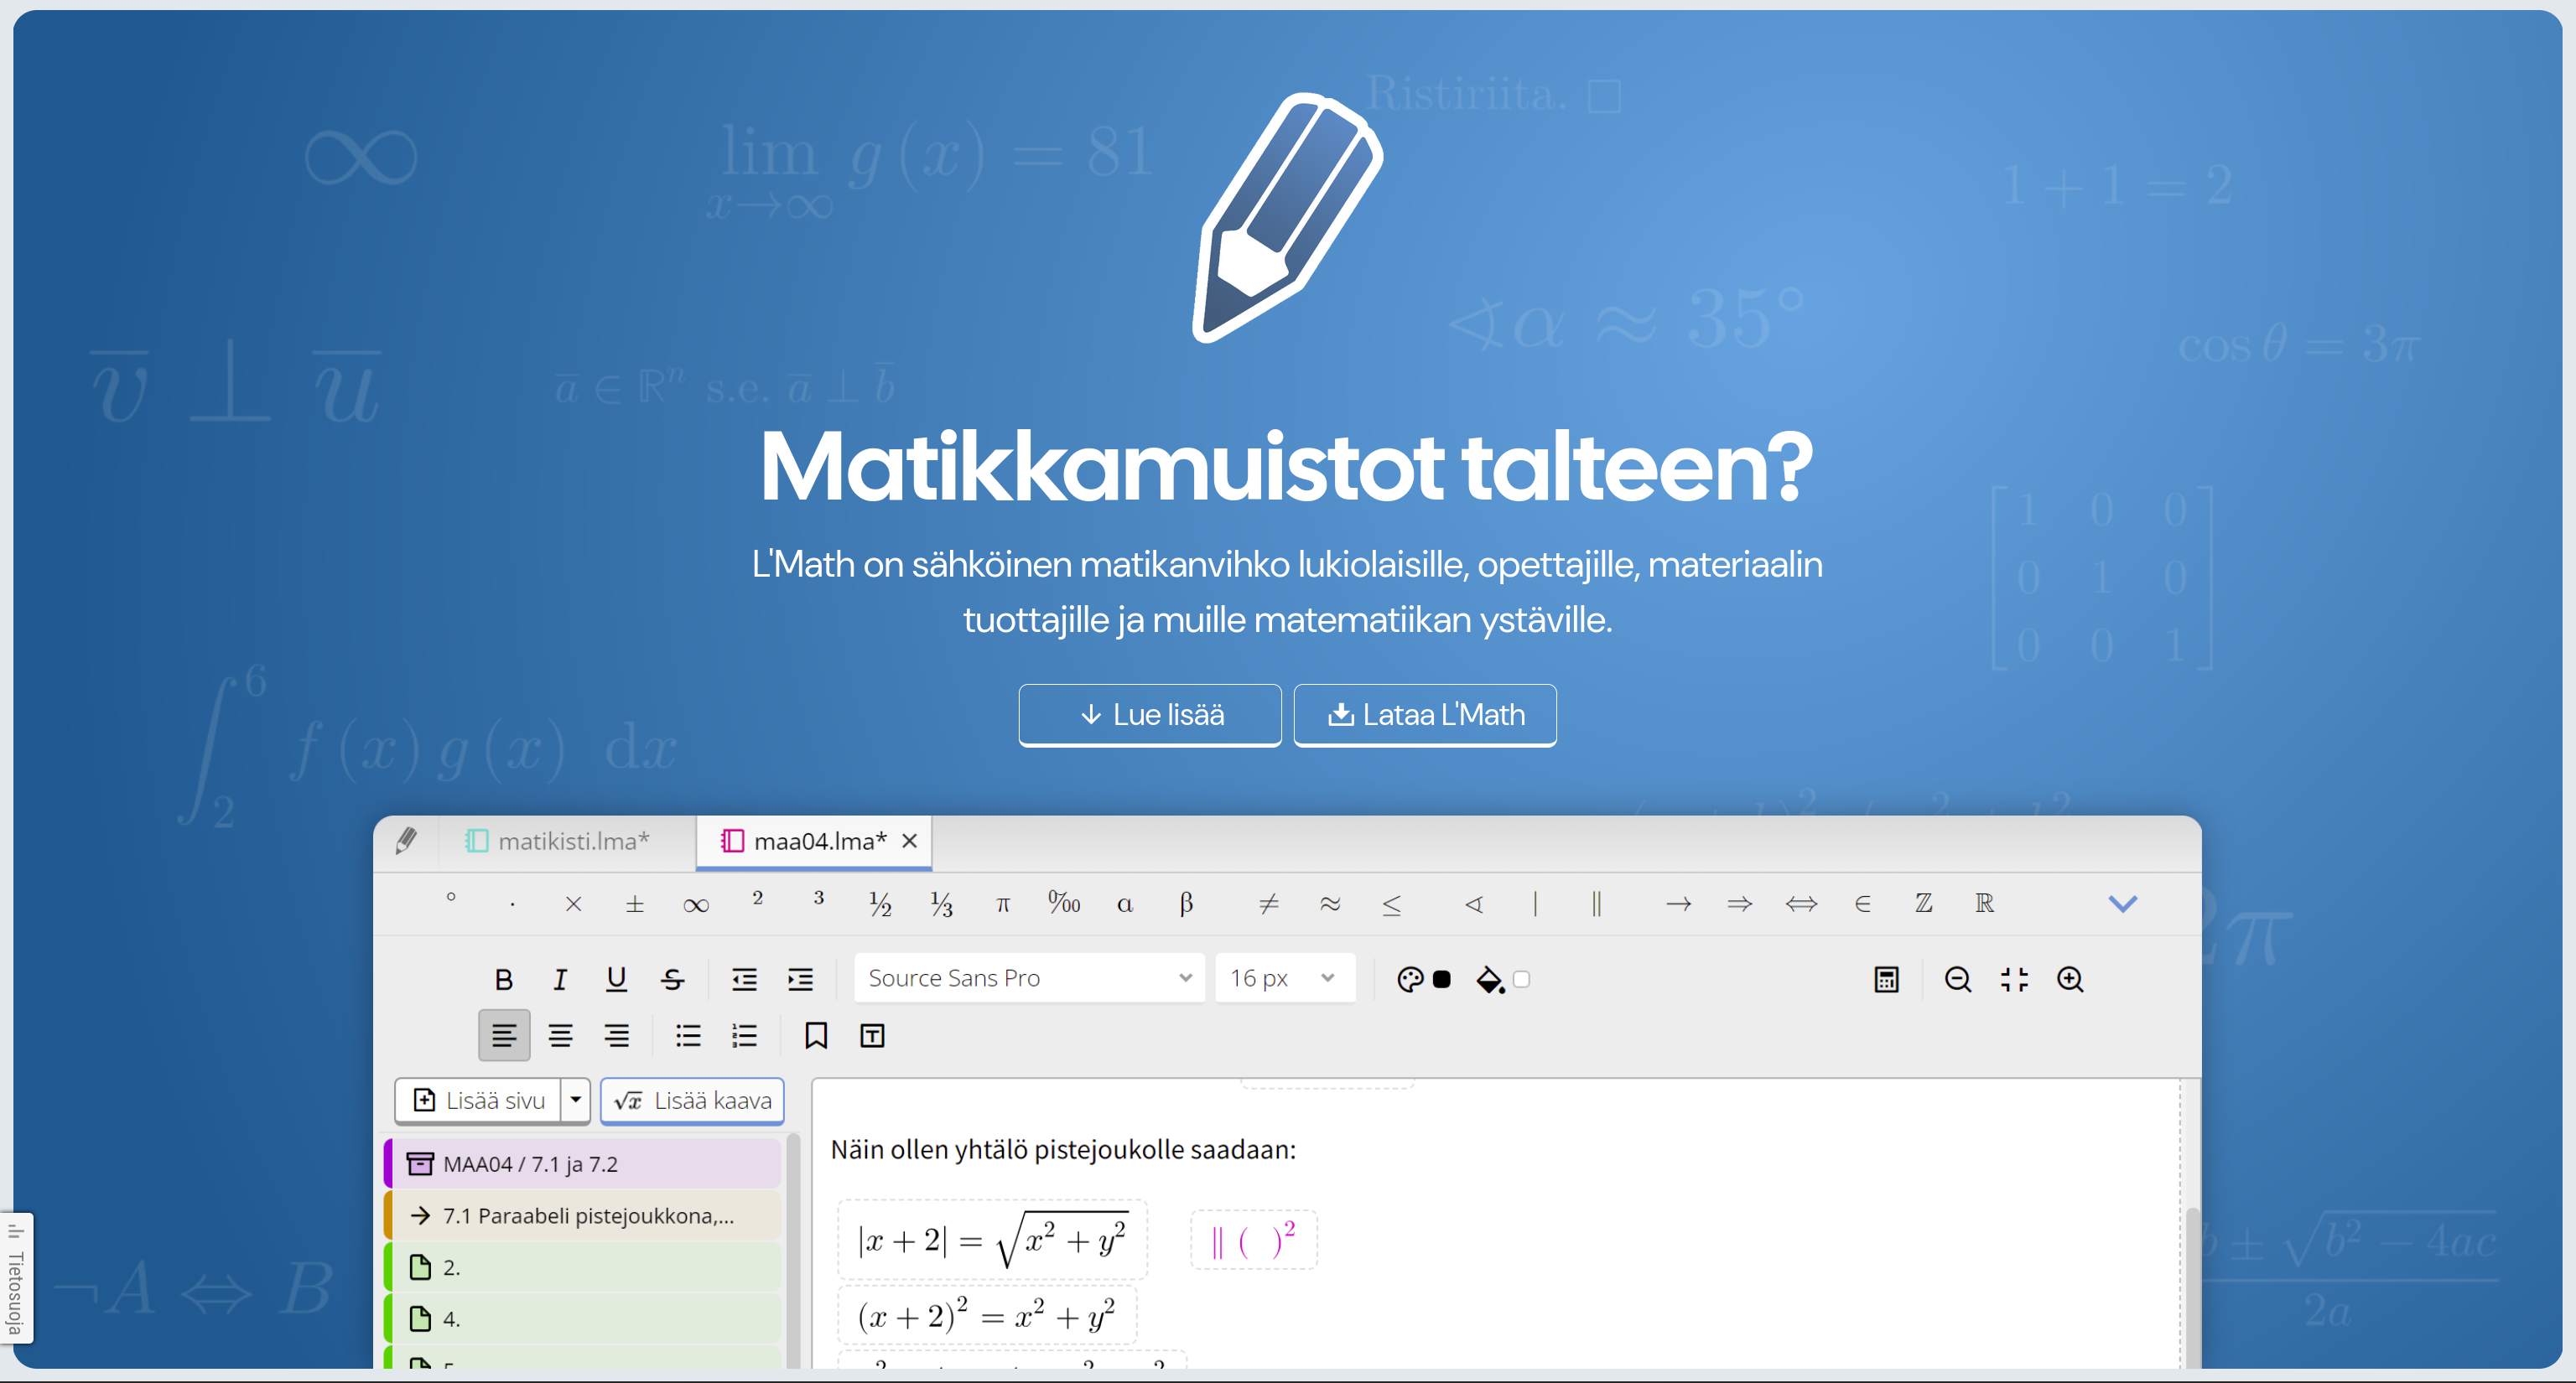Screen dimensions: 2576x1383
Task: Insert the pi symbol
Action: [1003, 904]
